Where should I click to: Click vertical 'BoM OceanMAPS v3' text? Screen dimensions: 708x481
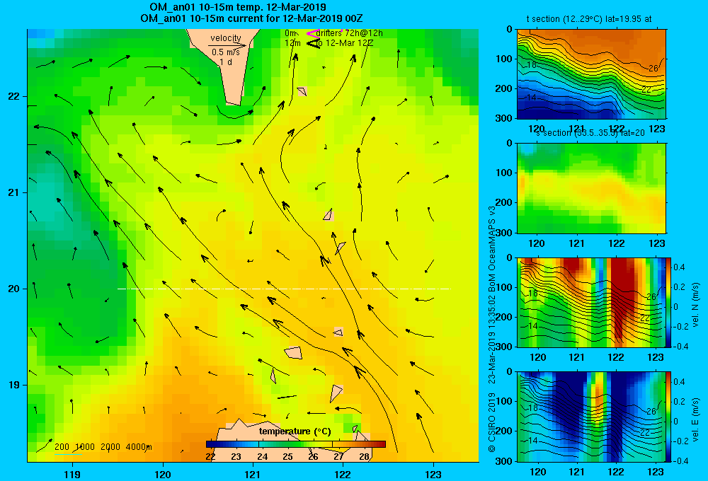[492, 241]
